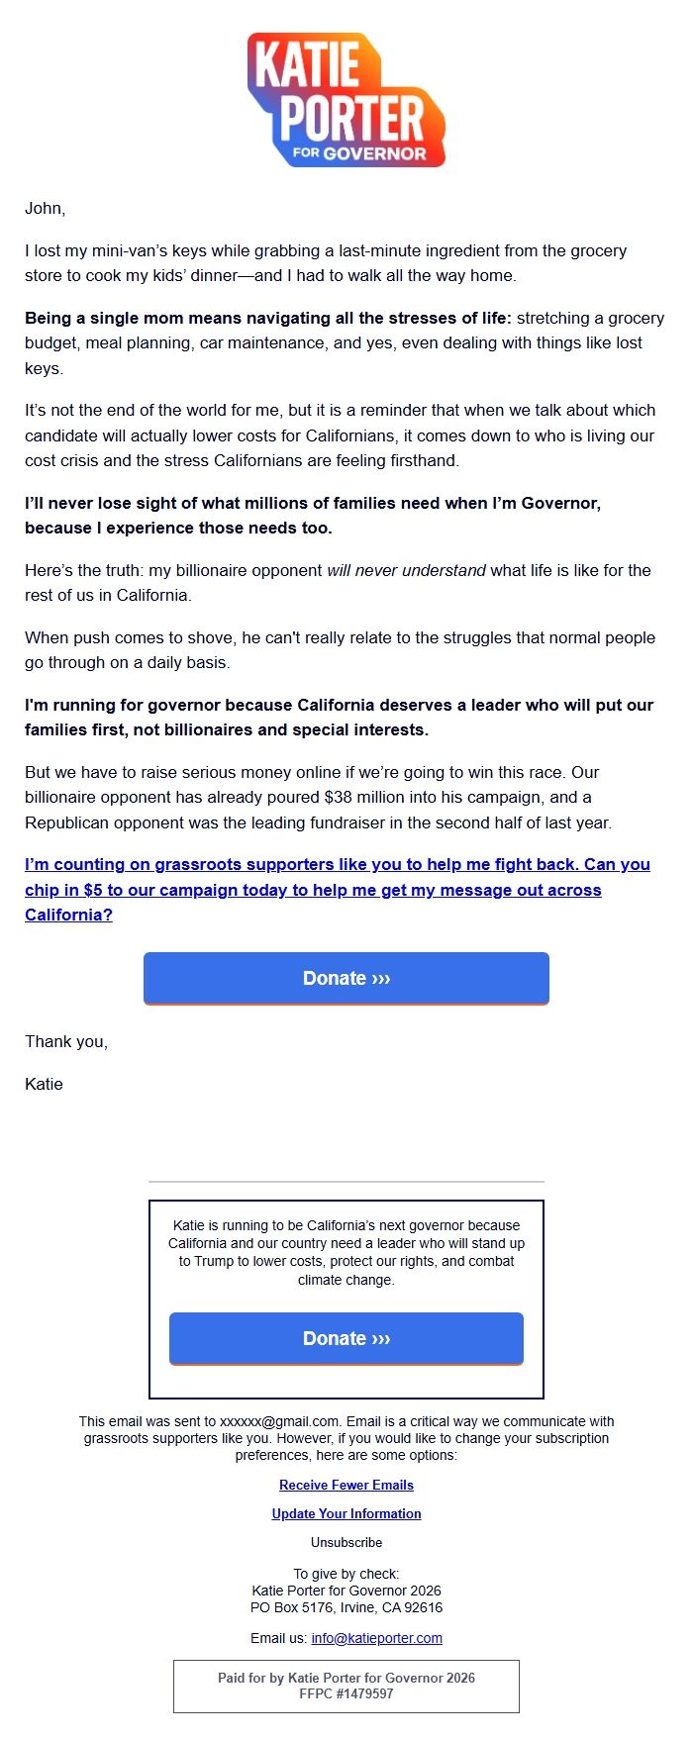
Task: Click the Paid for by disclaimer box
Action: 346,1688
